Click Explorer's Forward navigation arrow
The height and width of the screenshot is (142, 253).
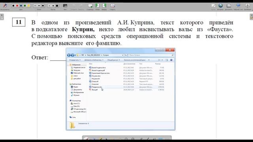click(x=72, y=55)
